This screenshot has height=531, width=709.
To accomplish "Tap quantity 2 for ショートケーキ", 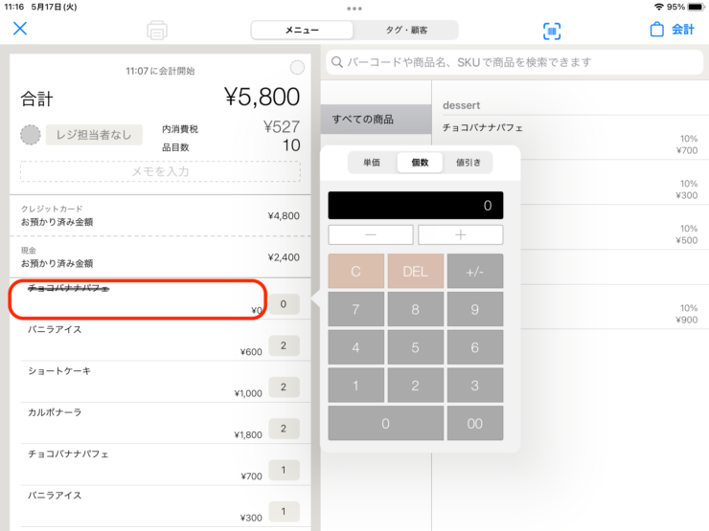I will [284, 387].
